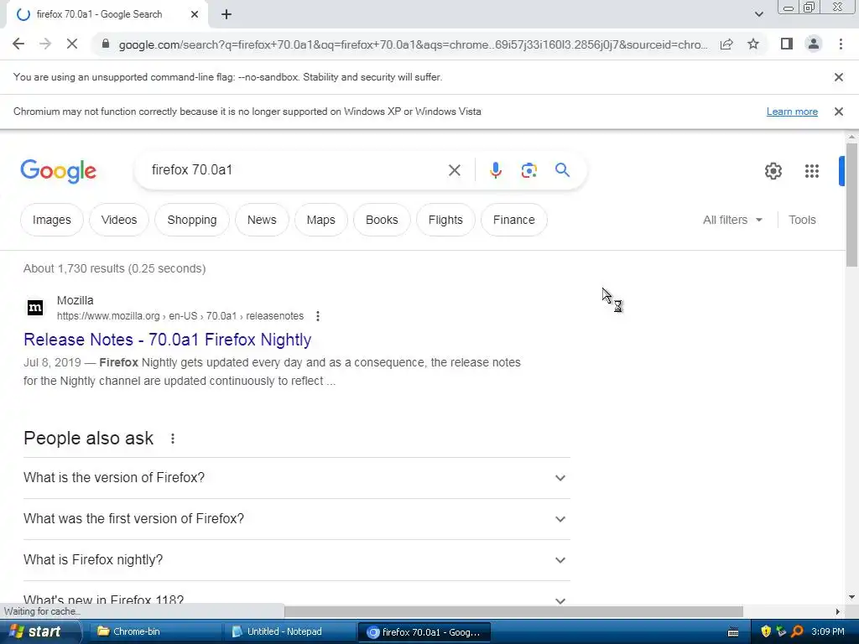Open the tab search chevron

(x=758, y=14)
